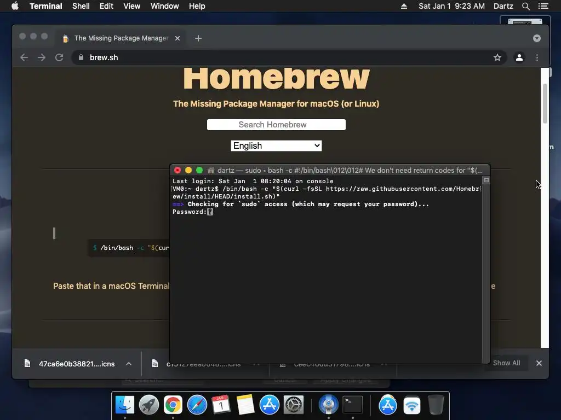Open Chrome profile avatar
This screenshot has height=420, width=561.
(x=519, y=57)
